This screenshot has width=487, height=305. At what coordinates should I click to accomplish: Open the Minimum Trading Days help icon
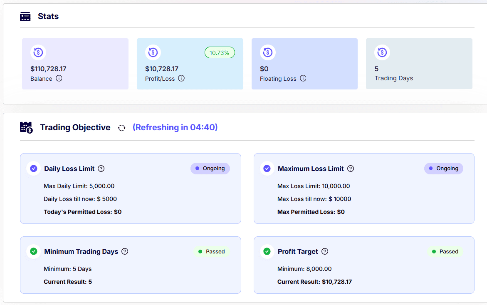(124, 251)
